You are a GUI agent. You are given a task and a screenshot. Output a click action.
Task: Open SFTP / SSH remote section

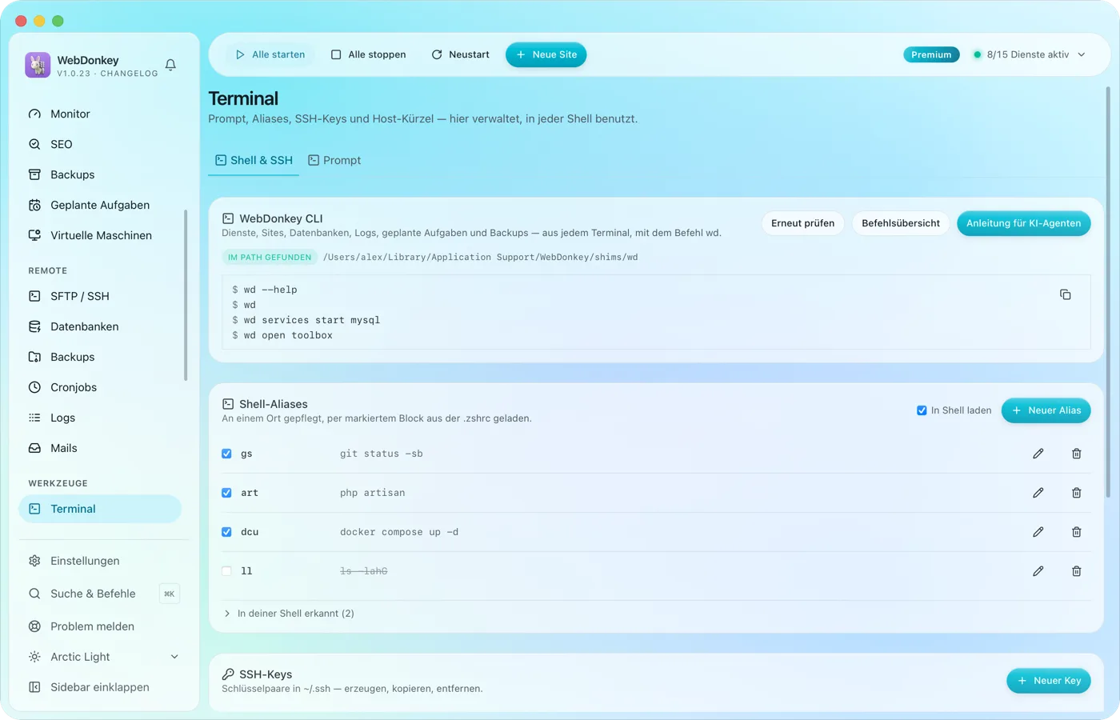tap(100, 296)
